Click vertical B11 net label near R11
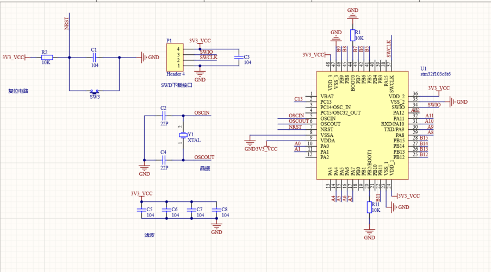 point(378,198)
